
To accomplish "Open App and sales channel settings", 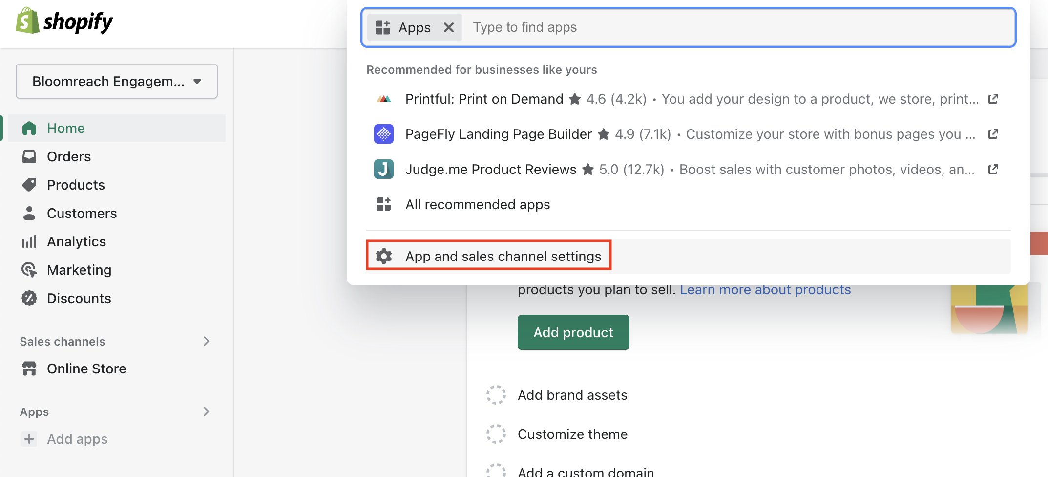I will pyautogui.click(x=689, y=256).
